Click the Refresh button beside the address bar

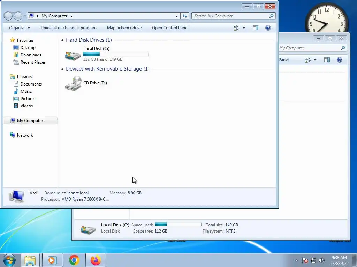185,16
